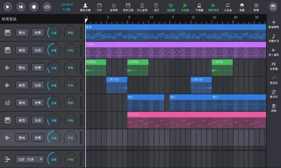Select the pink clip on the sixth track
The width and height of the screenshot is (281, 168).
(x=197, y=120)
